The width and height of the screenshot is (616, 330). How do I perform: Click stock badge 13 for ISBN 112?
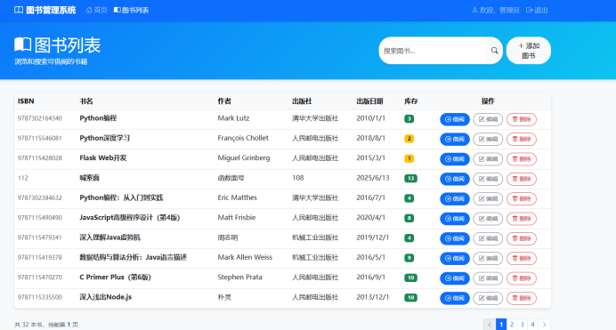pos(410,179)
